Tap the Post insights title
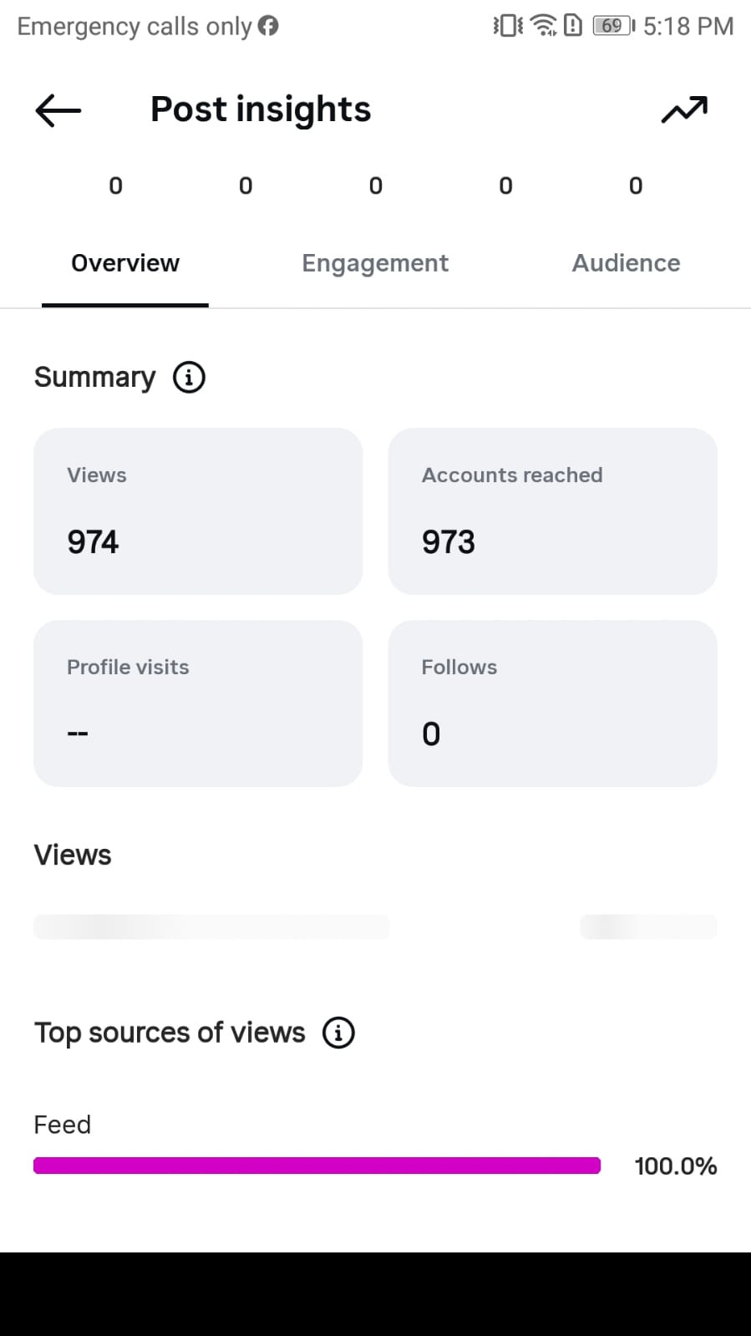Image resolution: width=751 pixels, height=1336 pixels. click(x=261, y=109)
